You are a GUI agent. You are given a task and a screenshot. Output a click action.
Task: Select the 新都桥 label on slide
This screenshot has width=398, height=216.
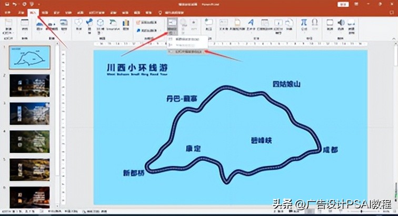134,173
